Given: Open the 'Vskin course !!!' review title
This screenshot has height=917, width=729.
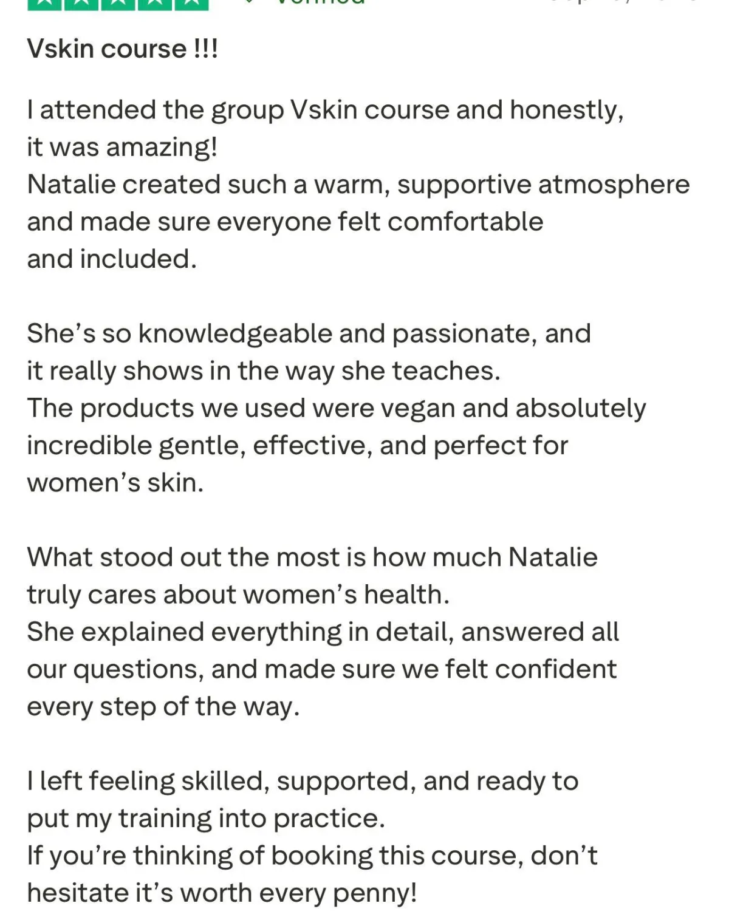Looking at the screenshot, I should tap(122, 49).
